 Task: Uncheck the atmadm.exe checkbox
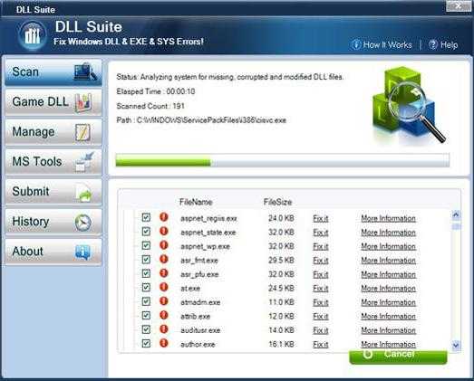[x=146, y=301]
